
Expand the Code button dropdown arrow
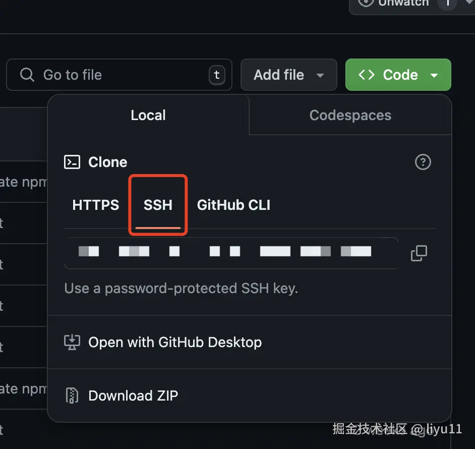point(434,75)
